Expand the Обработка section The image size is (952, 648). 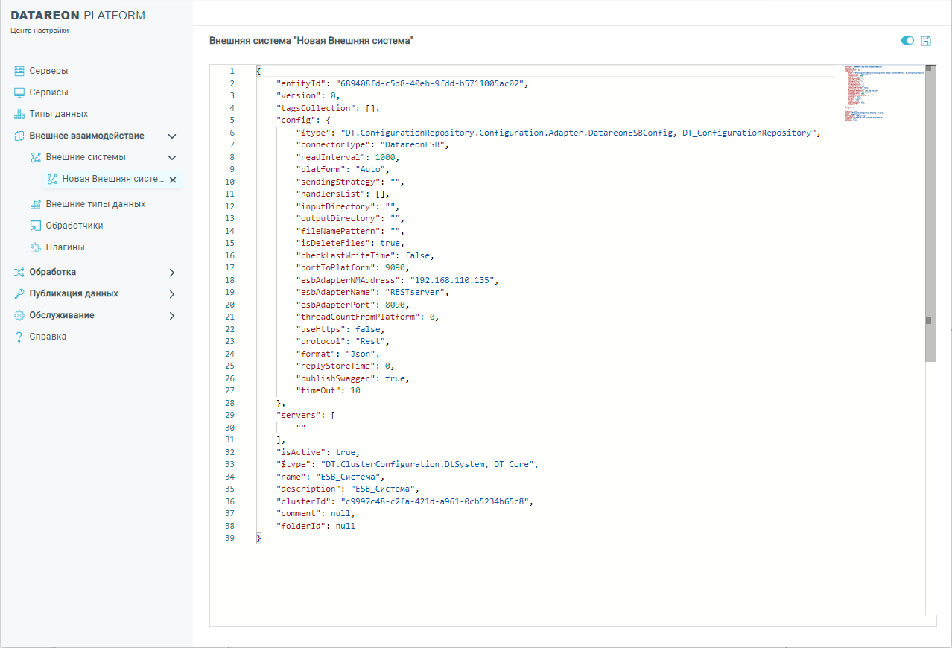[x=172, y=273]
